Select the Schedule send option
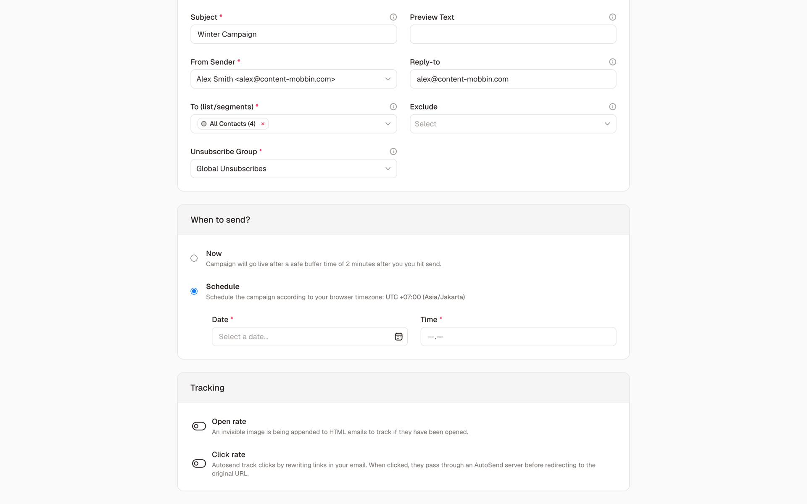This screenshot has height=504, width=807. click(x=194, y=291)
